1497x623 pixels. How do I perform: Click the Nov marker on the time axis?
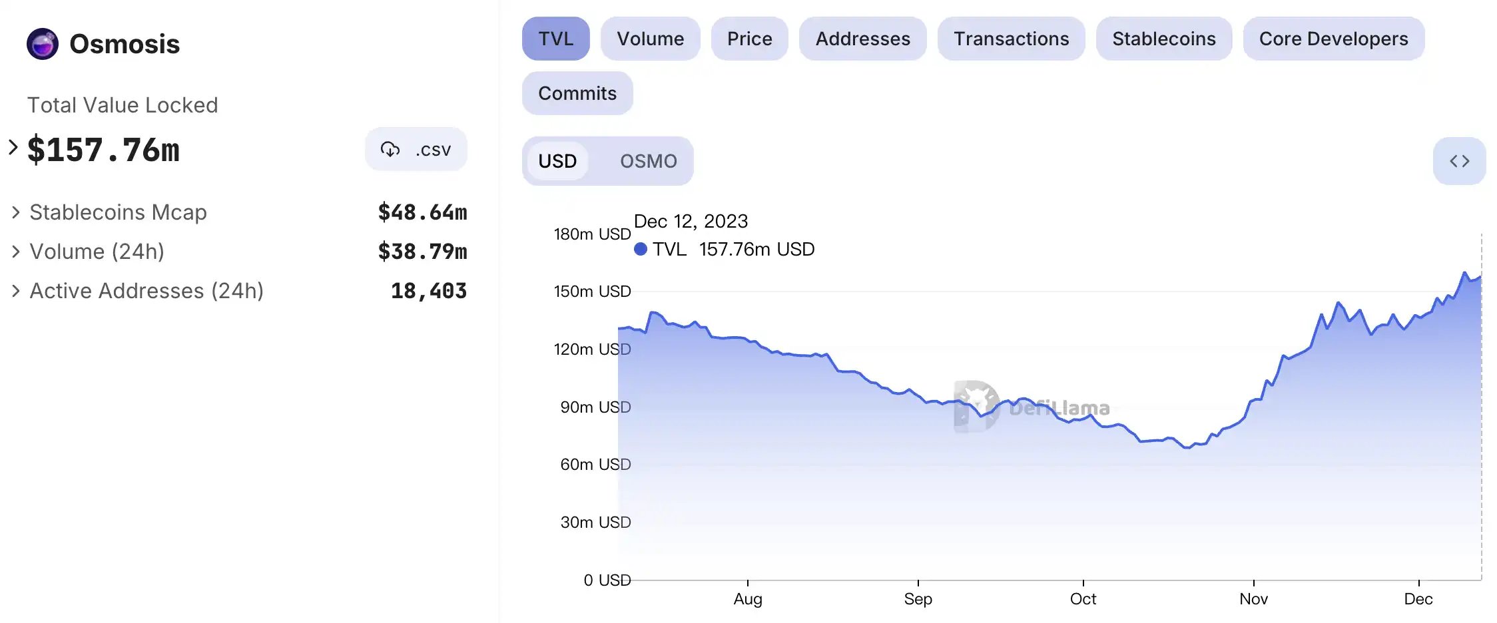coord(1253,598)
